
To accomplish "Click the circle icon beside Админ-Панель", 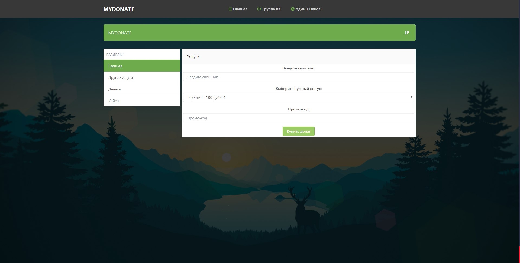I will point(292,9).
